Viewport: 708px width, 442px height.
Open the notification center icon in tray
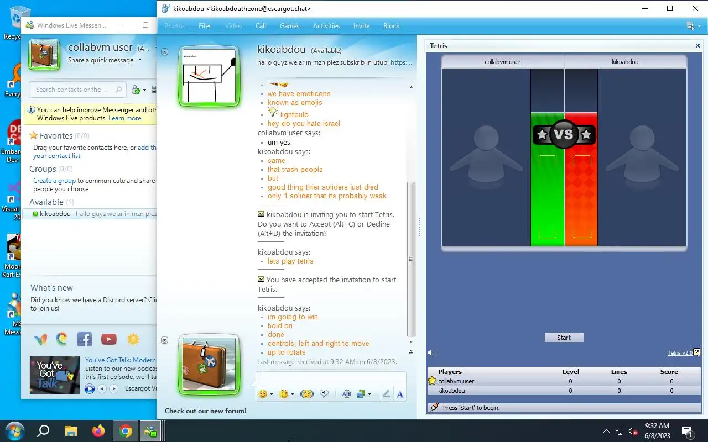(x=688, y=432)
